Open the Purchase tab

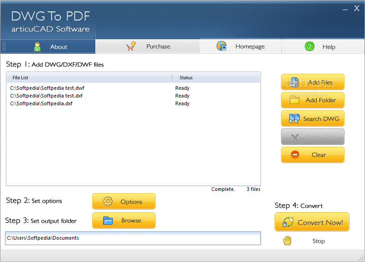pos(147,46)
